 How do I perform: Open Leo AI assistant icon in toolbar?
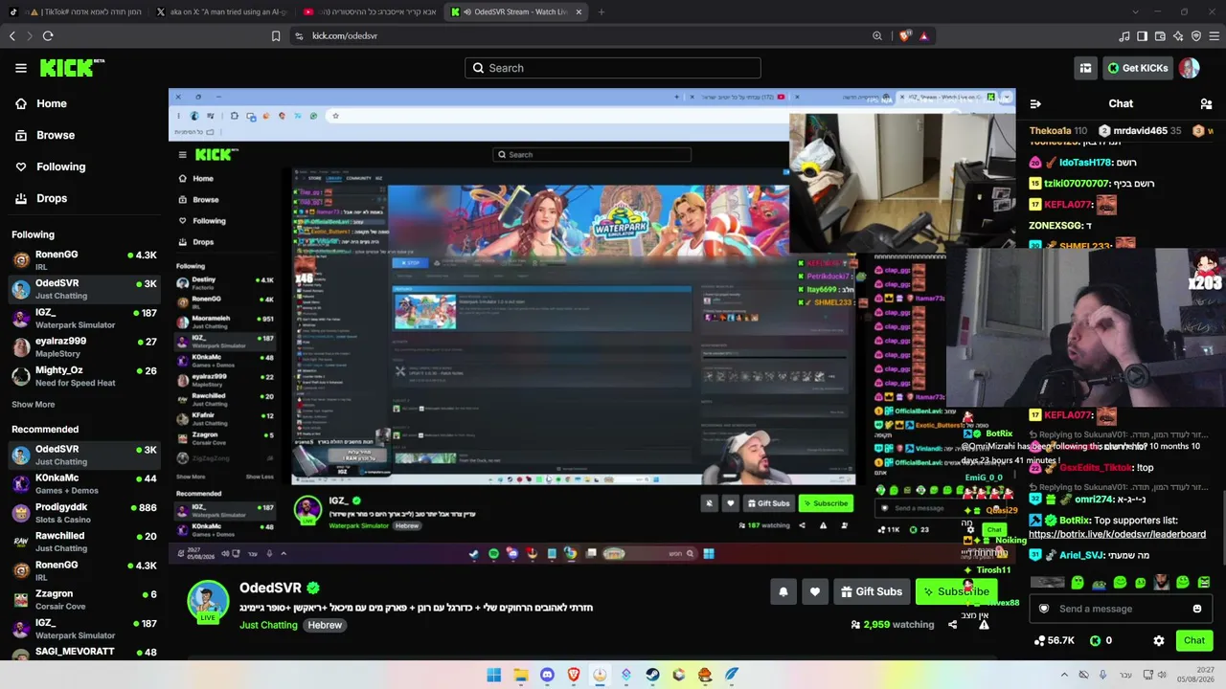click(x=1178, y=35)
